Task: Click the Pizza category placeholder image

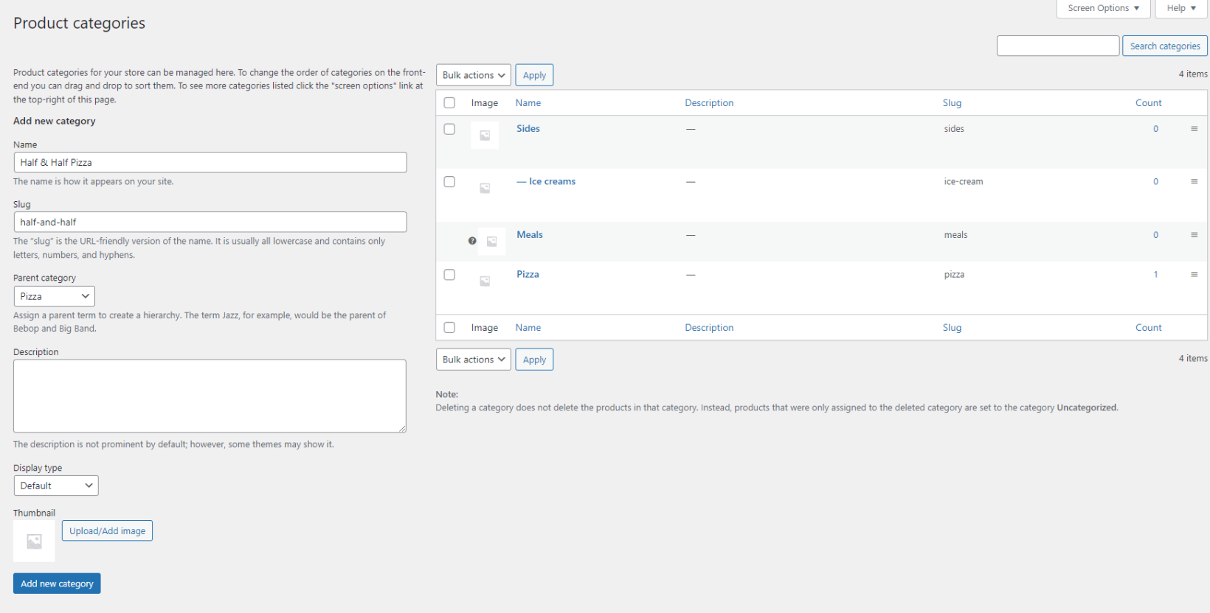Action: tap(485, 281)
